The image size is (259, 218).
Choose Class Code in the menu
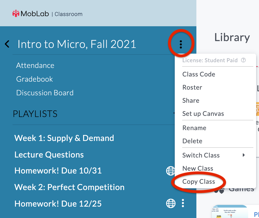(x=199, y=74)
